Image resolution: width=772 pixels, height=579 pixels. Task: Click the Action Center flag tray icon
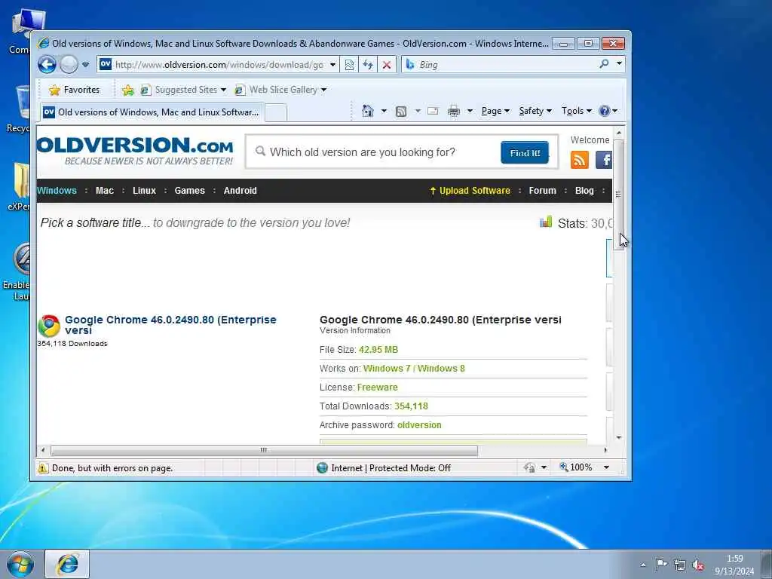[x=661, y=565]
